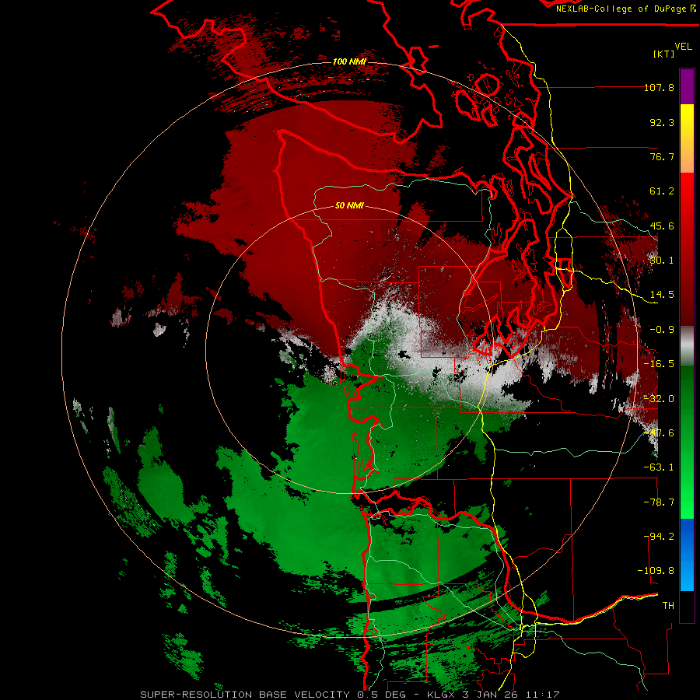Click the 50 NMI range ring label
Screen dimensions: 700x700
tap(349, 205)
